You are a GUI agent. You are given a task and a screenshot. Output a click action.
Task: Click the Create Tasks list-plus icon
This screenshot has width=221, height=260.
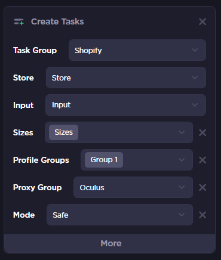[19, 21]
